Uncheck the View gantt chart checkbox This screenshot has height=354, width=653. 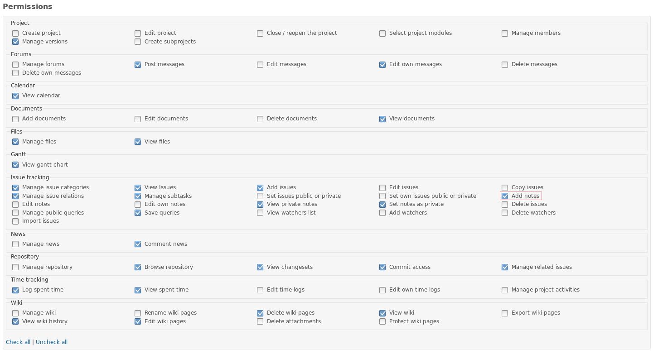pos(15,165)
